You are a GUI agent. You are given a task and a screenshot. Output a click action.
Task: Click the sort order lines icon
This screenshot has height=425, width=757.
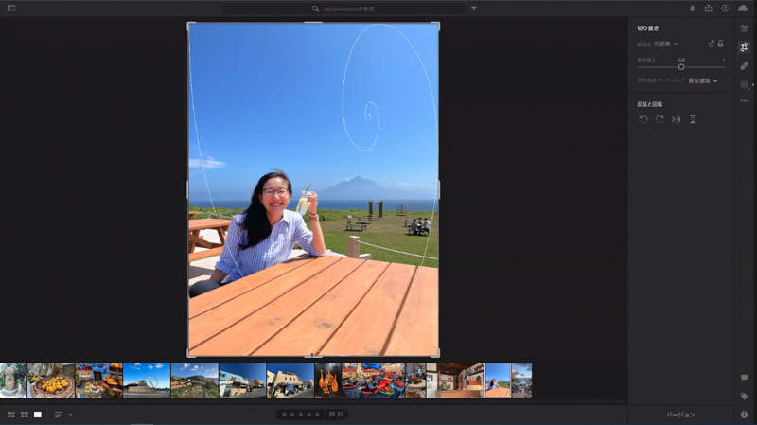[59, 415]
